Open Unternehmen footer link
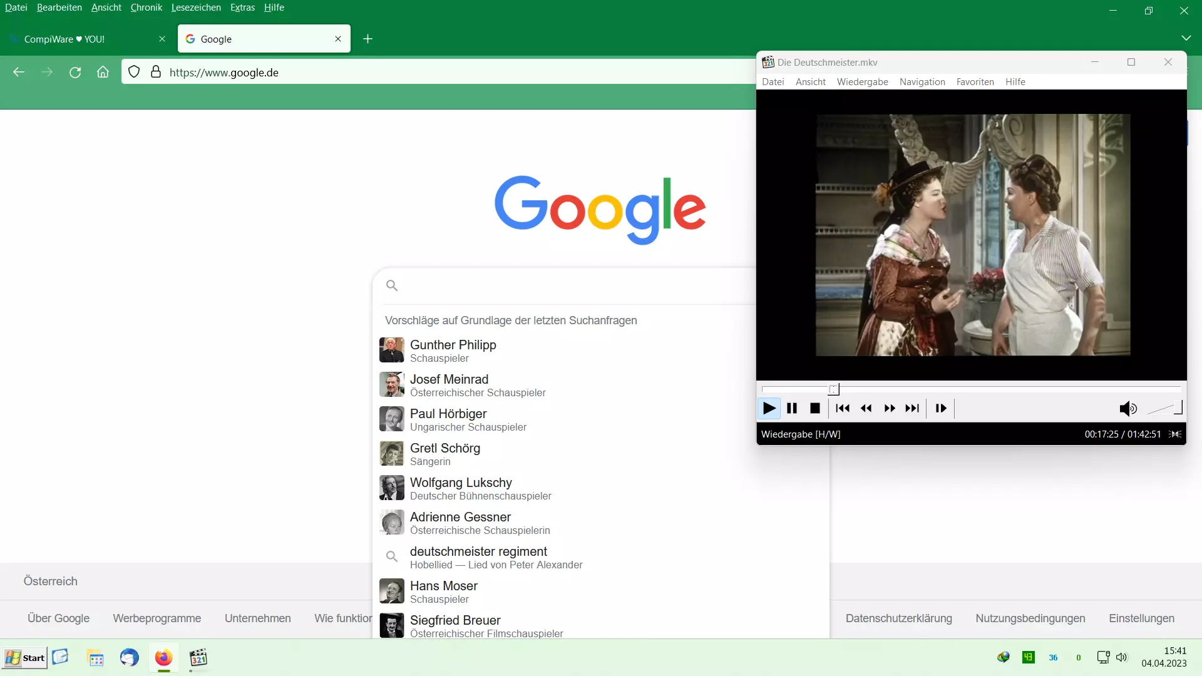Image resolution: width=1202 pixels, height=676 pixels. click(258, 618)
